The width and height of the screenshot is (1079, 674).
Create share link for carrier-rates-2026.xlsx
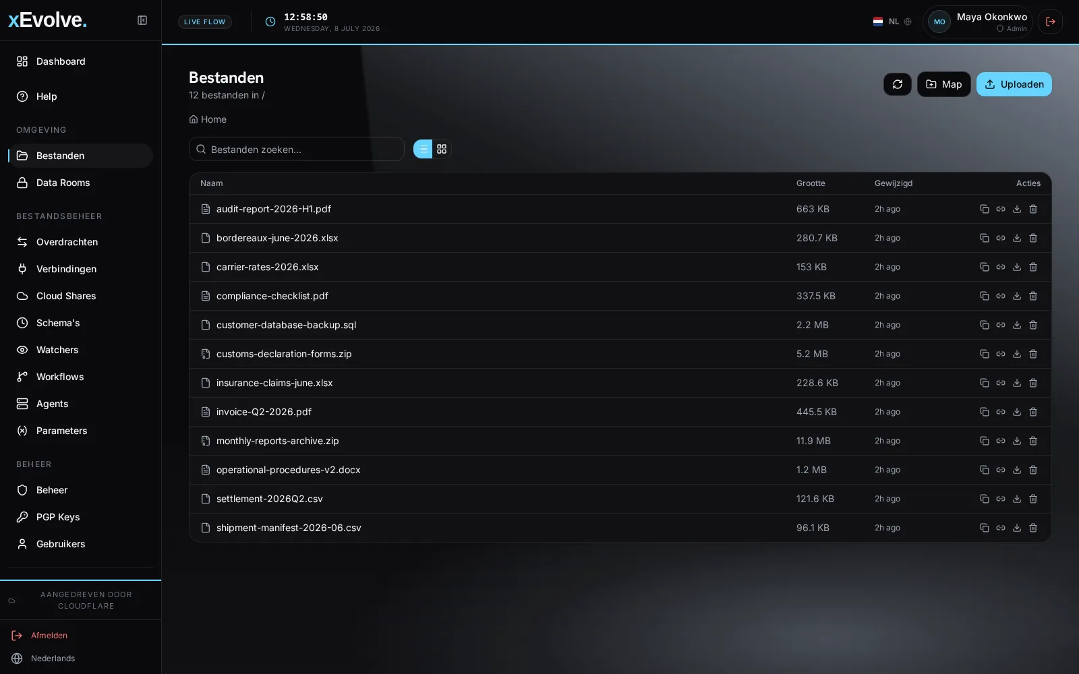tap(1001, 267)
